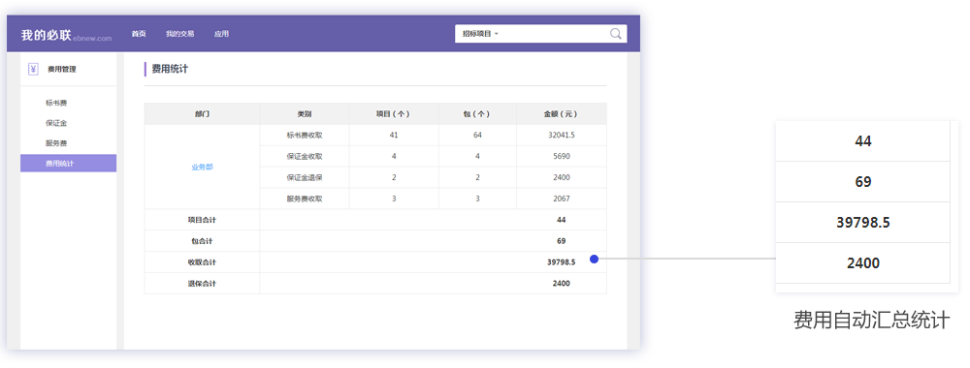Select 服务费 in the sidebar
Viewport: 970px width, 368px height.
(x=56, y=143)
